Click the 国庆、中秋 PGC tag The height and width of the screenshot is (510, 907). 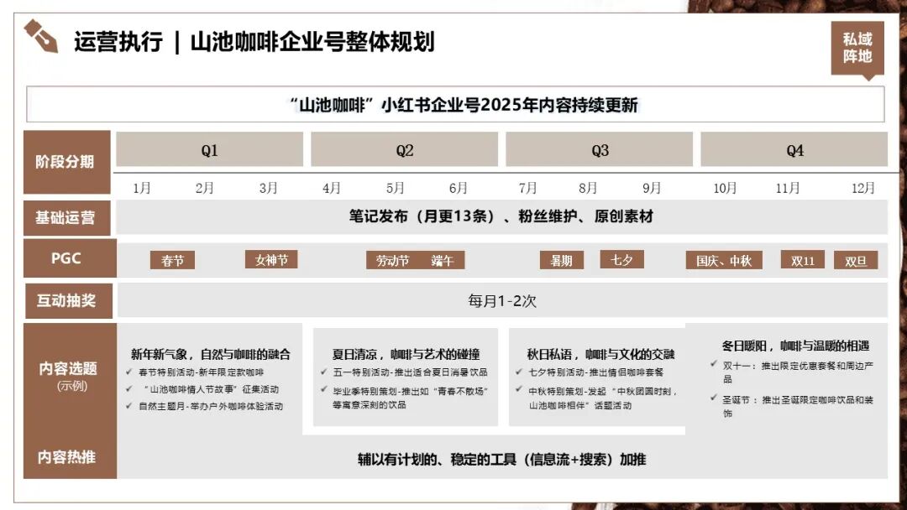point(724,261)
